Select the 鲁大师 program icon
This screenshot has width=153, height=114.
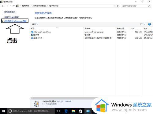(32, 35)
